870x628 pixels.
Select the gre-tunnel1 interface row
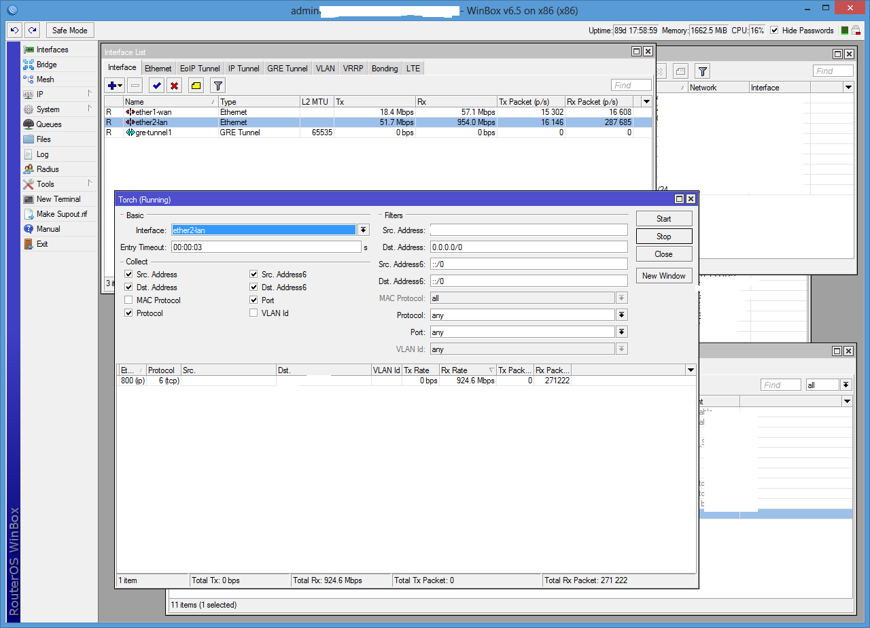click(x=378, y=133)
